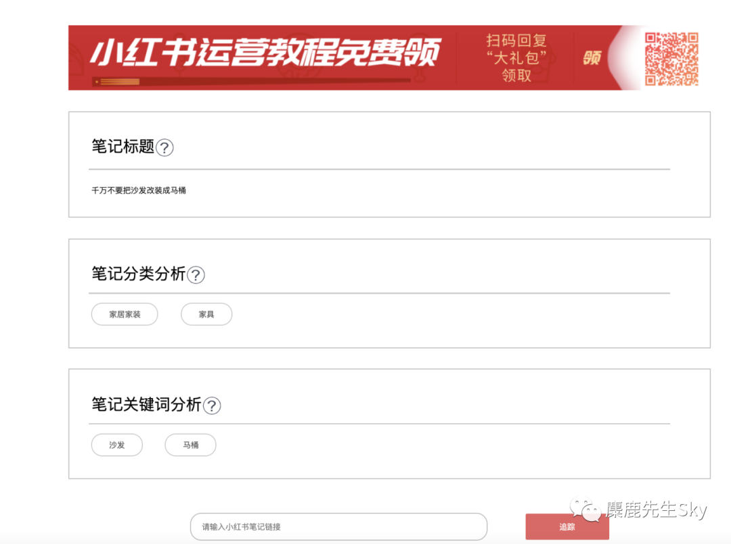The height and width of the screenshot is (544, 731).
Task: Click the 扫码回复大礼包领取 banner text
Action: 516,57
